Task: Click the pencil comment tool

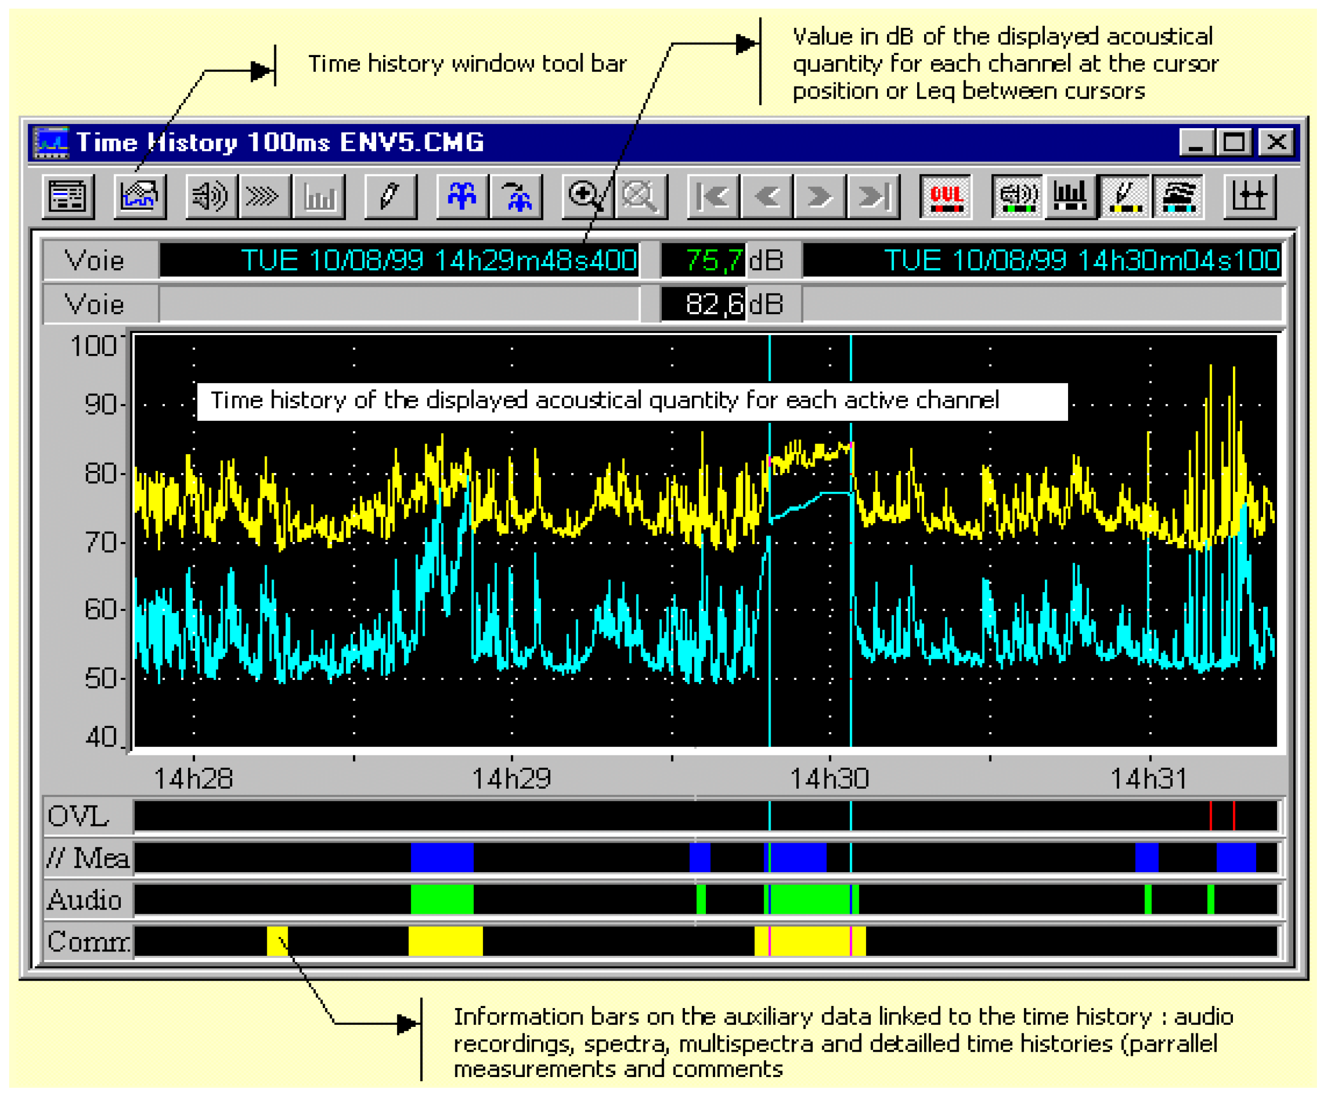Action: pos(390,196)
